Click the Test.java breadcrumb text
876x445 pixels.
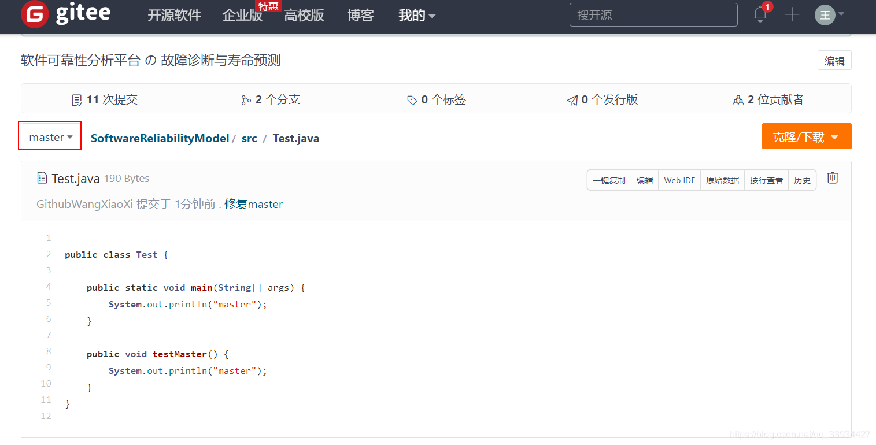[296, 138]
